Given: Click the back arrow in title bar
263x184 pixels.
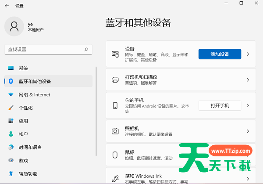Looking at the screenshot, I should tap(7, 6).
